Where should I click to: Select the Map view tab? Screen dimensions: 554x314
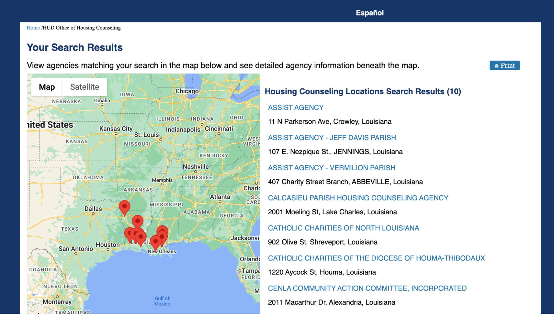[x=47, y=87]
